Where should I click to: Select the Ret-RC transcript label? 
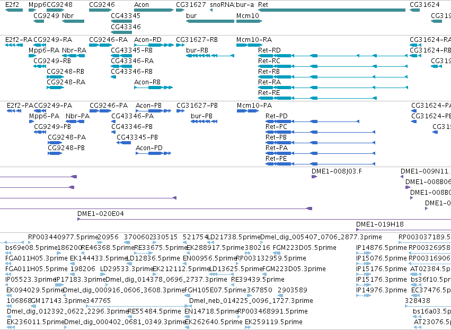pos(269,61)
